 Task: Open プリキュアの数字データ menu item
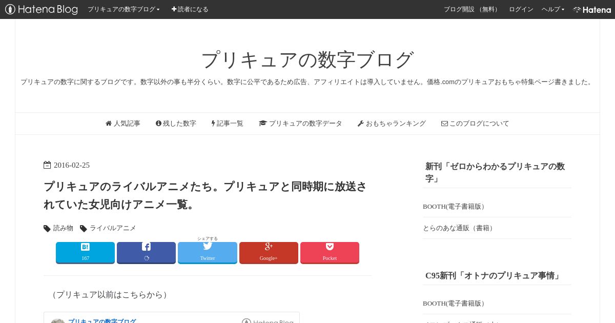pos(300,124)
